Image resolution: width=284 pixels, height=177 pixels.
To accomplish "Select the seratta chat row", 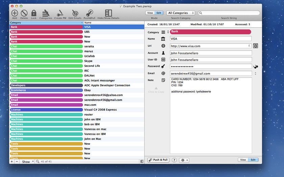I will coord(77,47).
